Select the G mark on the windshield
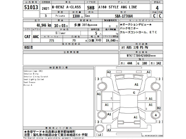Image resolution: width=186 pixels, height=139 pixels. pos(134,93)
